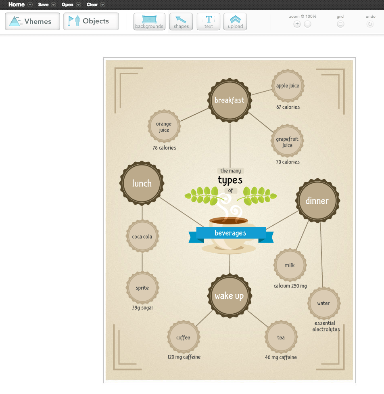Open the Clear menu
The height and width of the screenshot is (394, 384).
[x=92, y=4]
